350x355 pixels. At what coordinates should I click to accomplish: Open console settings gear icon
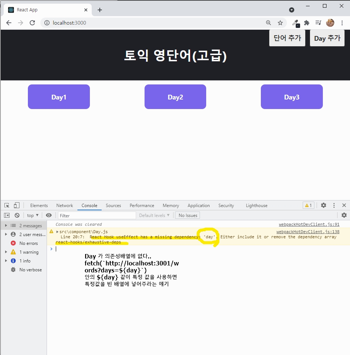point(344,215)
